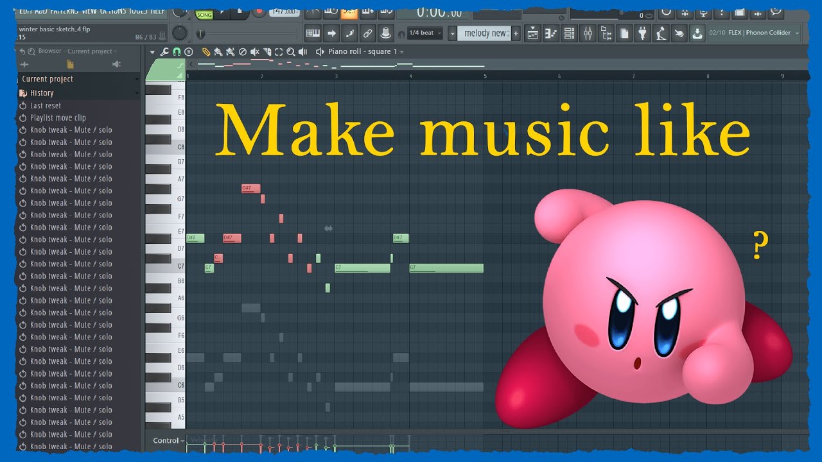
Task: Click the note slide tool icon
Action: pos(349,33)
